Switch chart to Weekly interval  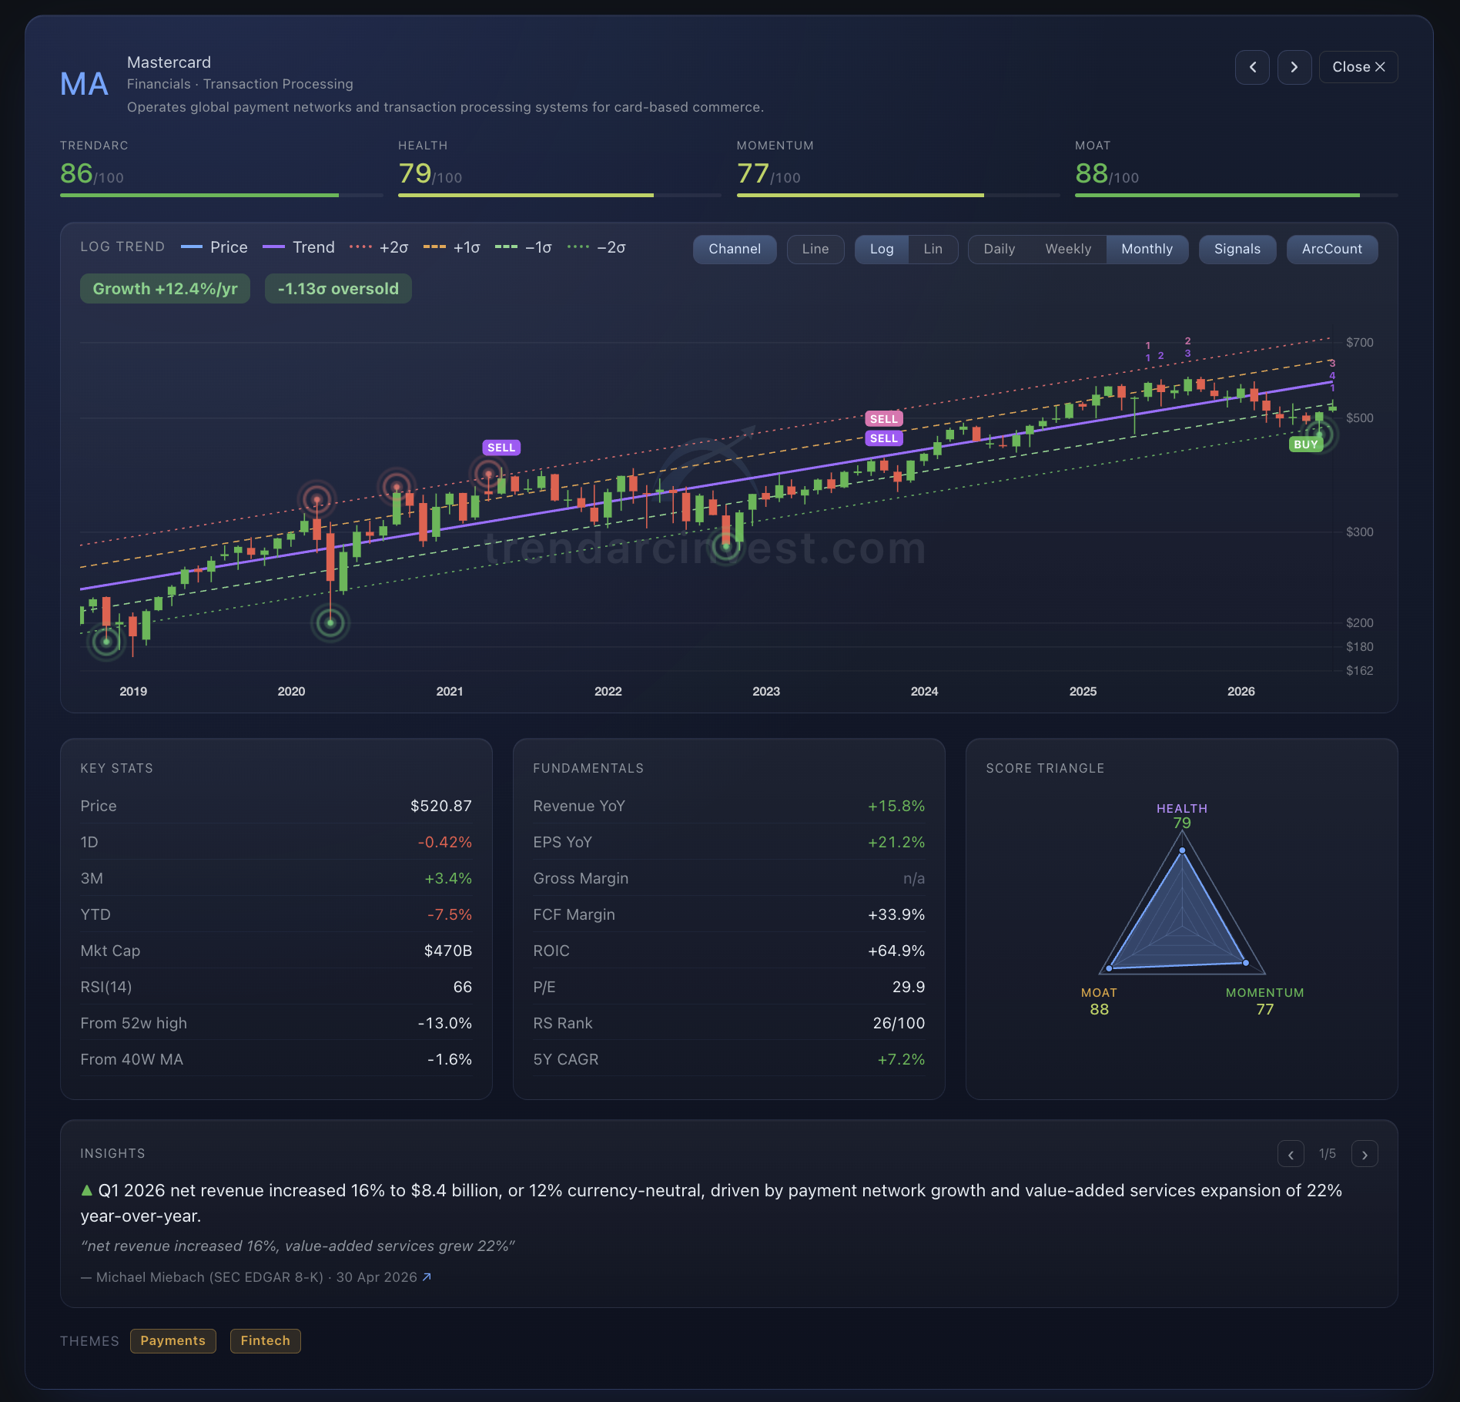coord(1068,249)
